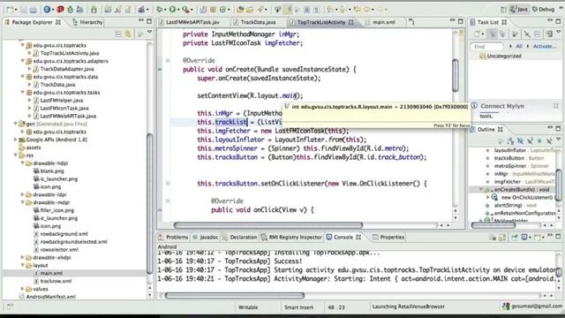
Task: Switch to the TrackData.java editor tab
Action: point(258,22)
